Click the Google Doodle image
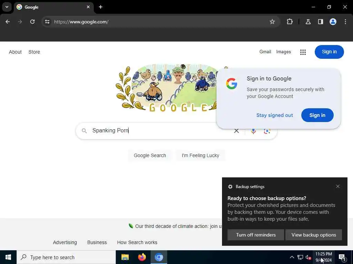 [166, 88]
